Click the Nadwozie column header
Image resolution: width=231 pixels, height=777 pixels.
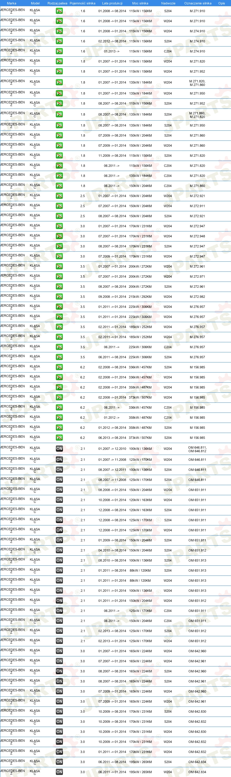pyautogui.click(x=168, y=3)
